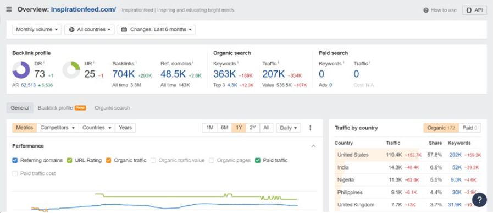Open the 48.5K referring domains value
The image size is (493, 213).
[173, 74]
